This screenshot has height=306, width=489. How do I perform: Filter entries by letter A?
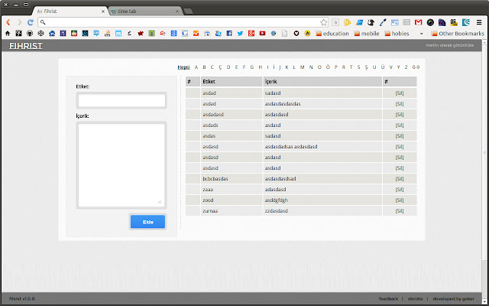coord(196,67)
